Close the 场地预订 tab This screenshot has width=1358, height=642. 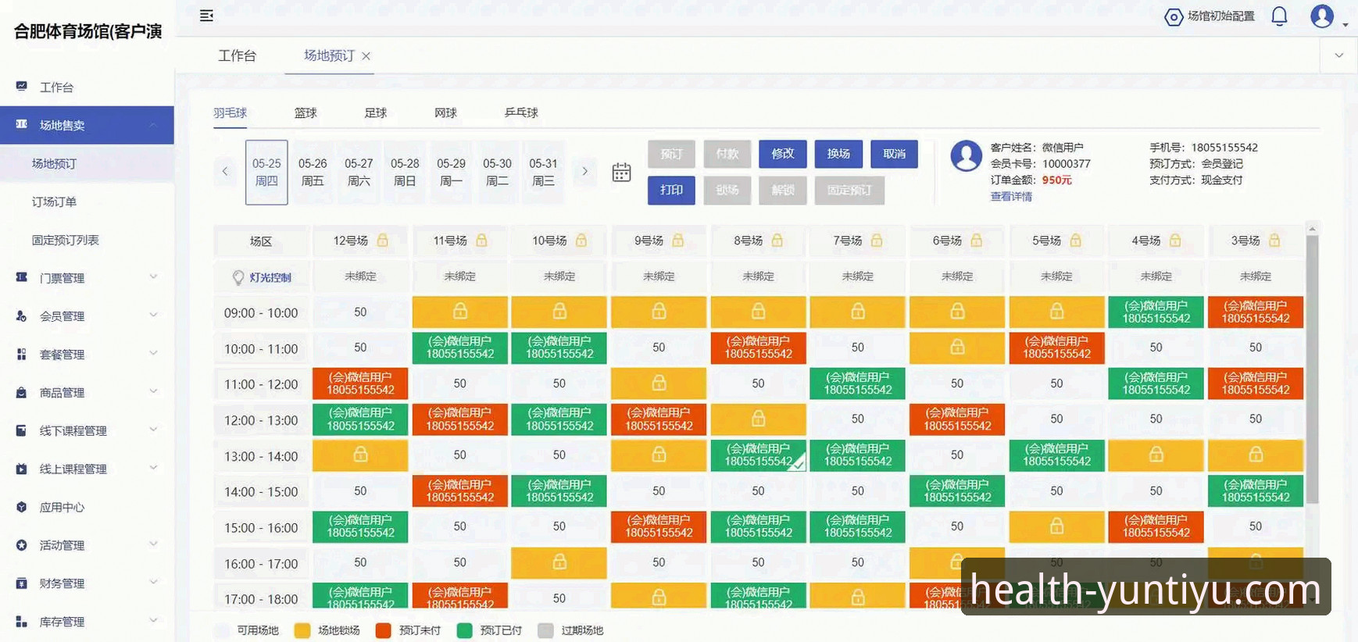pos(366,56)
